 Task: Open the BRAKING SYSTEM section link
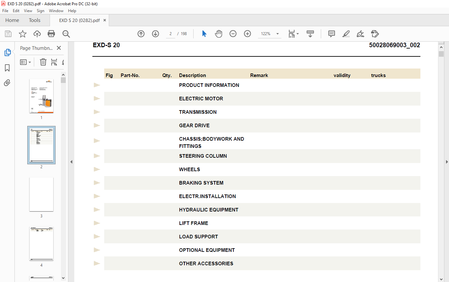pos(201,183)
